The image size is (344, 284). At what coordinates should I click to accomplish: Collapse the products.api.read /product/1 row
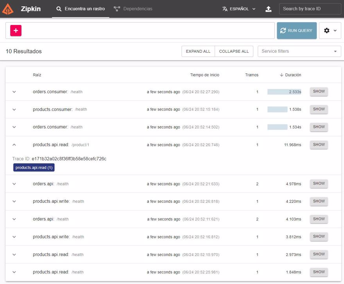coord(14,145)
